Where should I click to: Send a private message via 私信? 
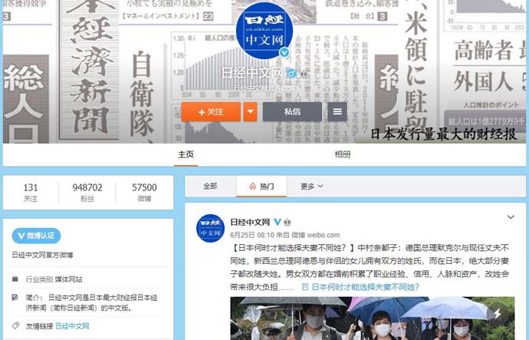pyautogui.click(x=292, y=112)
